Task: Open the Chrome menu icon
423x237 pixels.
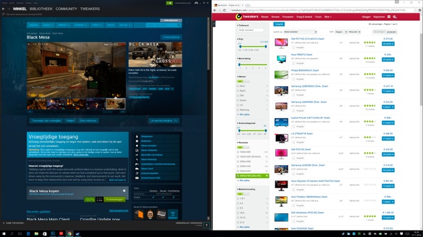Action: coord(420,10)
